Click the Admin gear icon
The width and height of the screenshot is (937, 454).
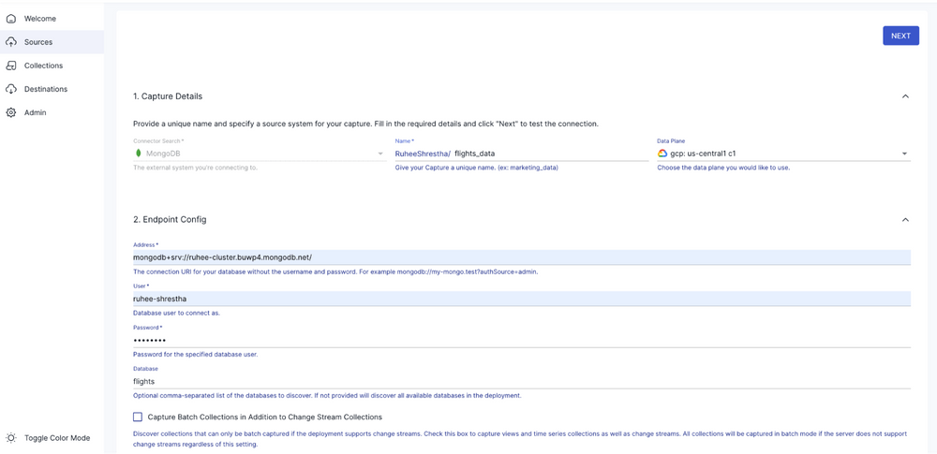[x=11, y=112]
